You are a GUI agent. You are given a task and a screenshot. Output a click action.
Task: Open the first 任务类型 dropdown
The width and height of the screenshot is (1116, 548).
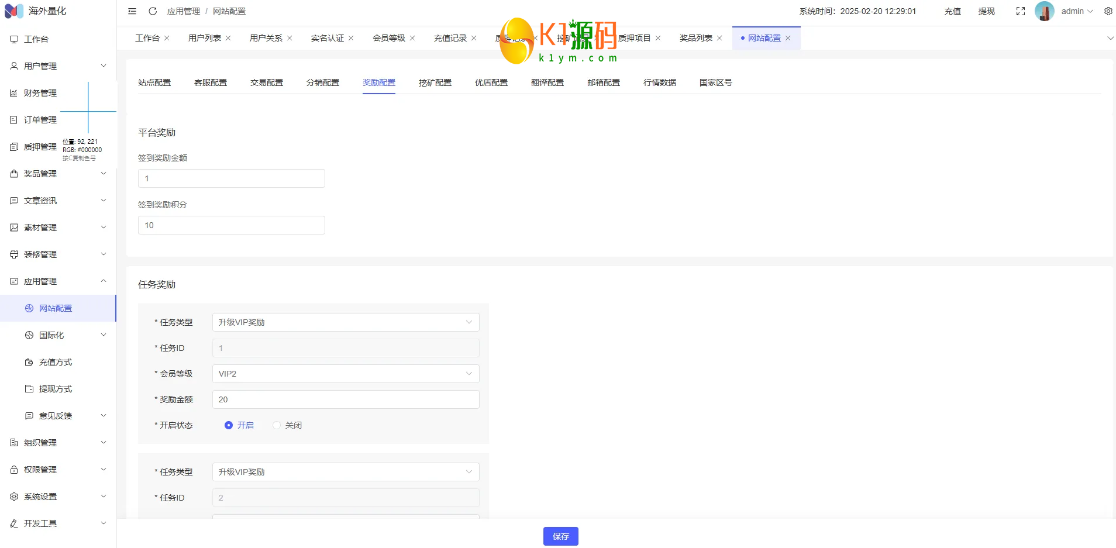(x=345, y=322)
